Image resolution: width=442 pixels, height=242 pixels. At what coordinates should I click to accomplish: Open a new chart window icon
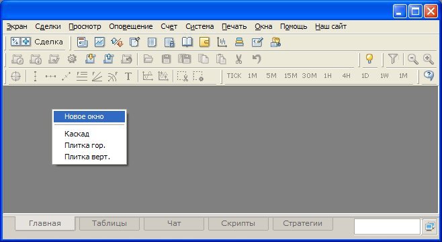click(x=99, y=42)
